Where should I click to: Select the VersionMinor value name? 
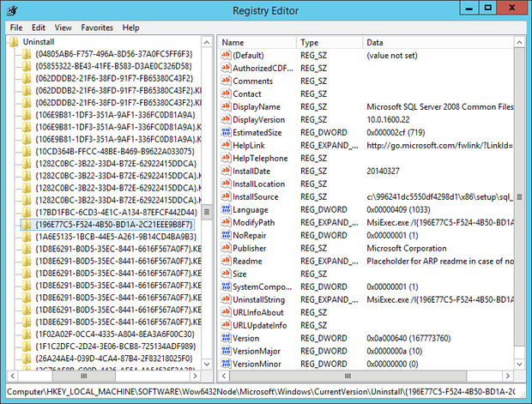pos(257,364)
